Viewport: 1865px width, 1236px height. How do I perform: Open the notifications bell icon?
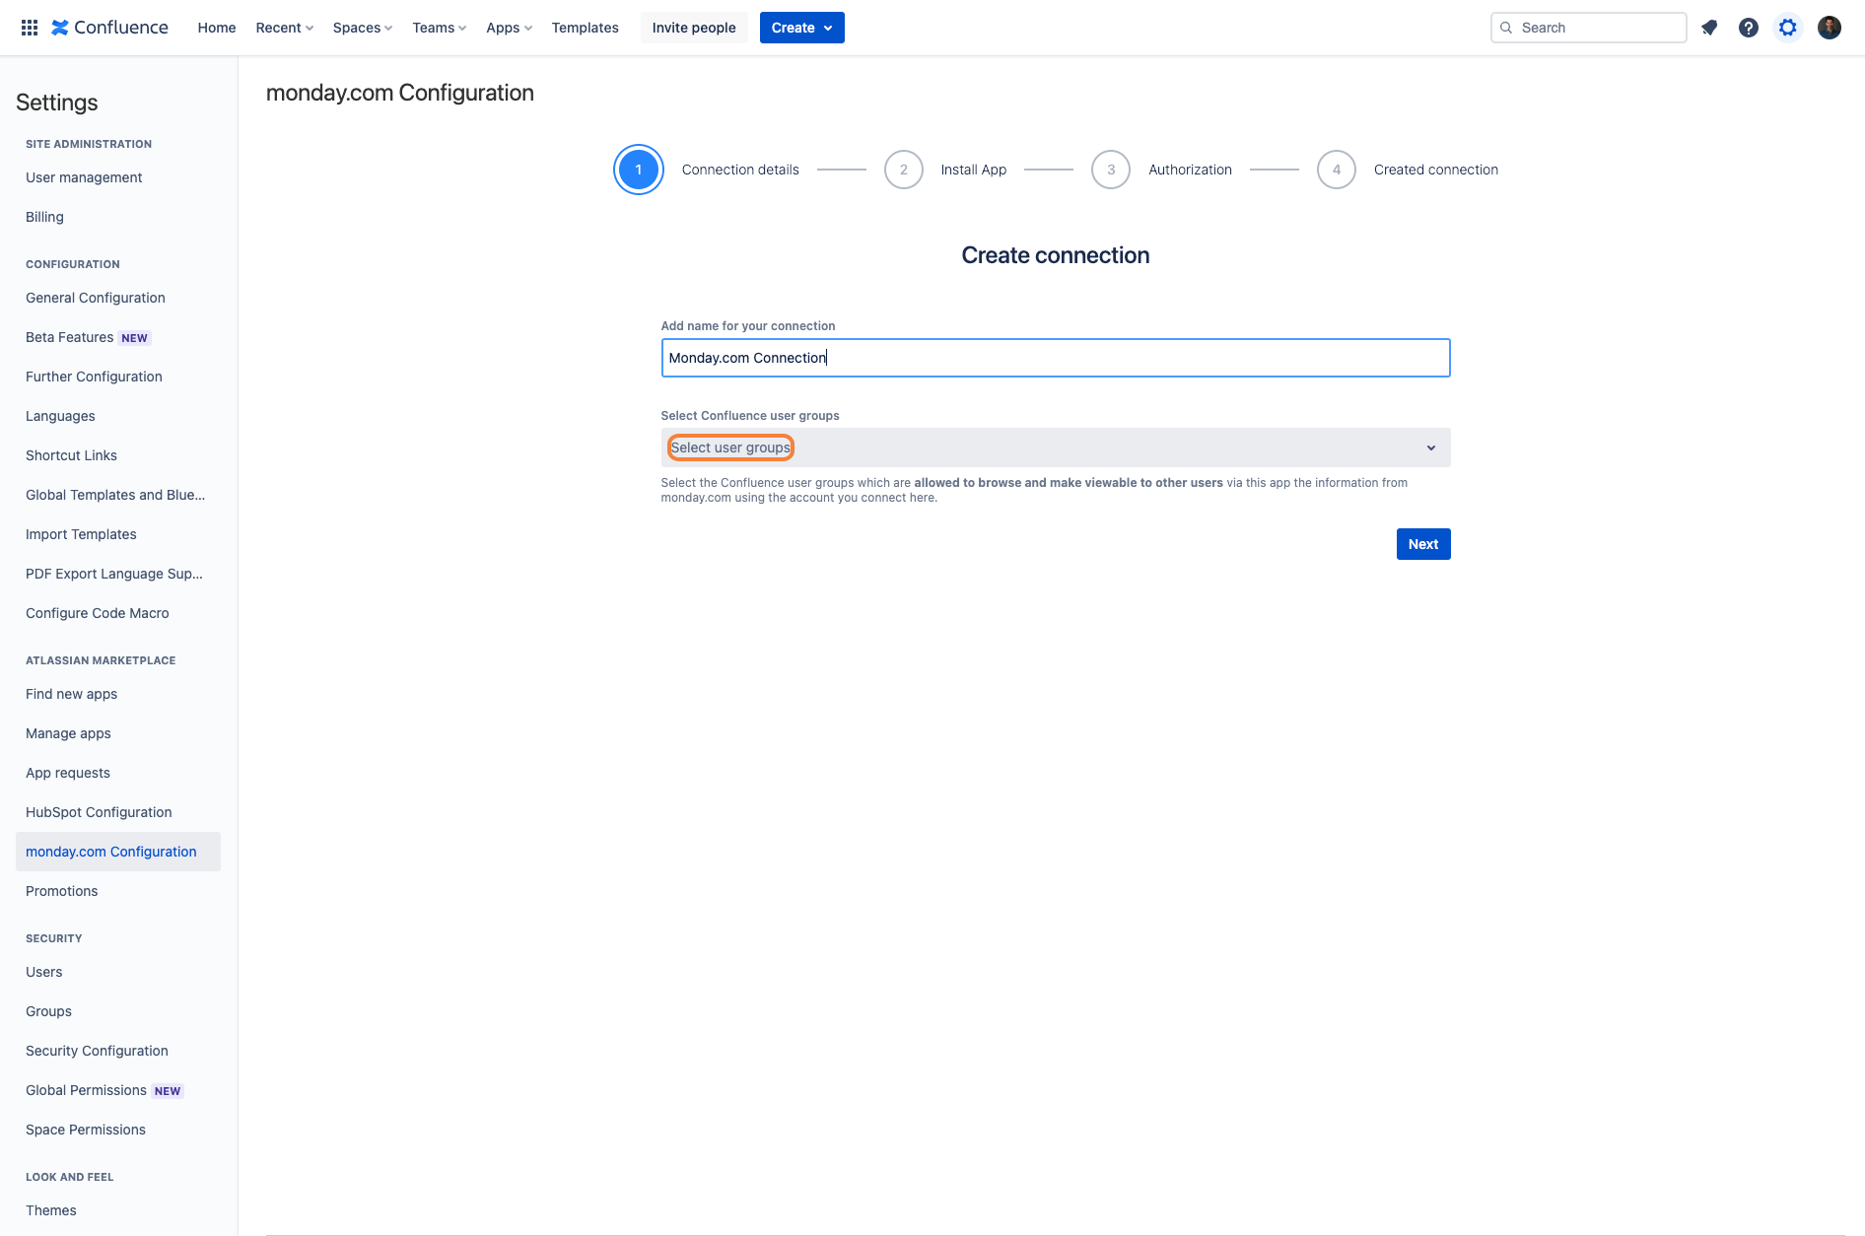tap(1709, 28)
